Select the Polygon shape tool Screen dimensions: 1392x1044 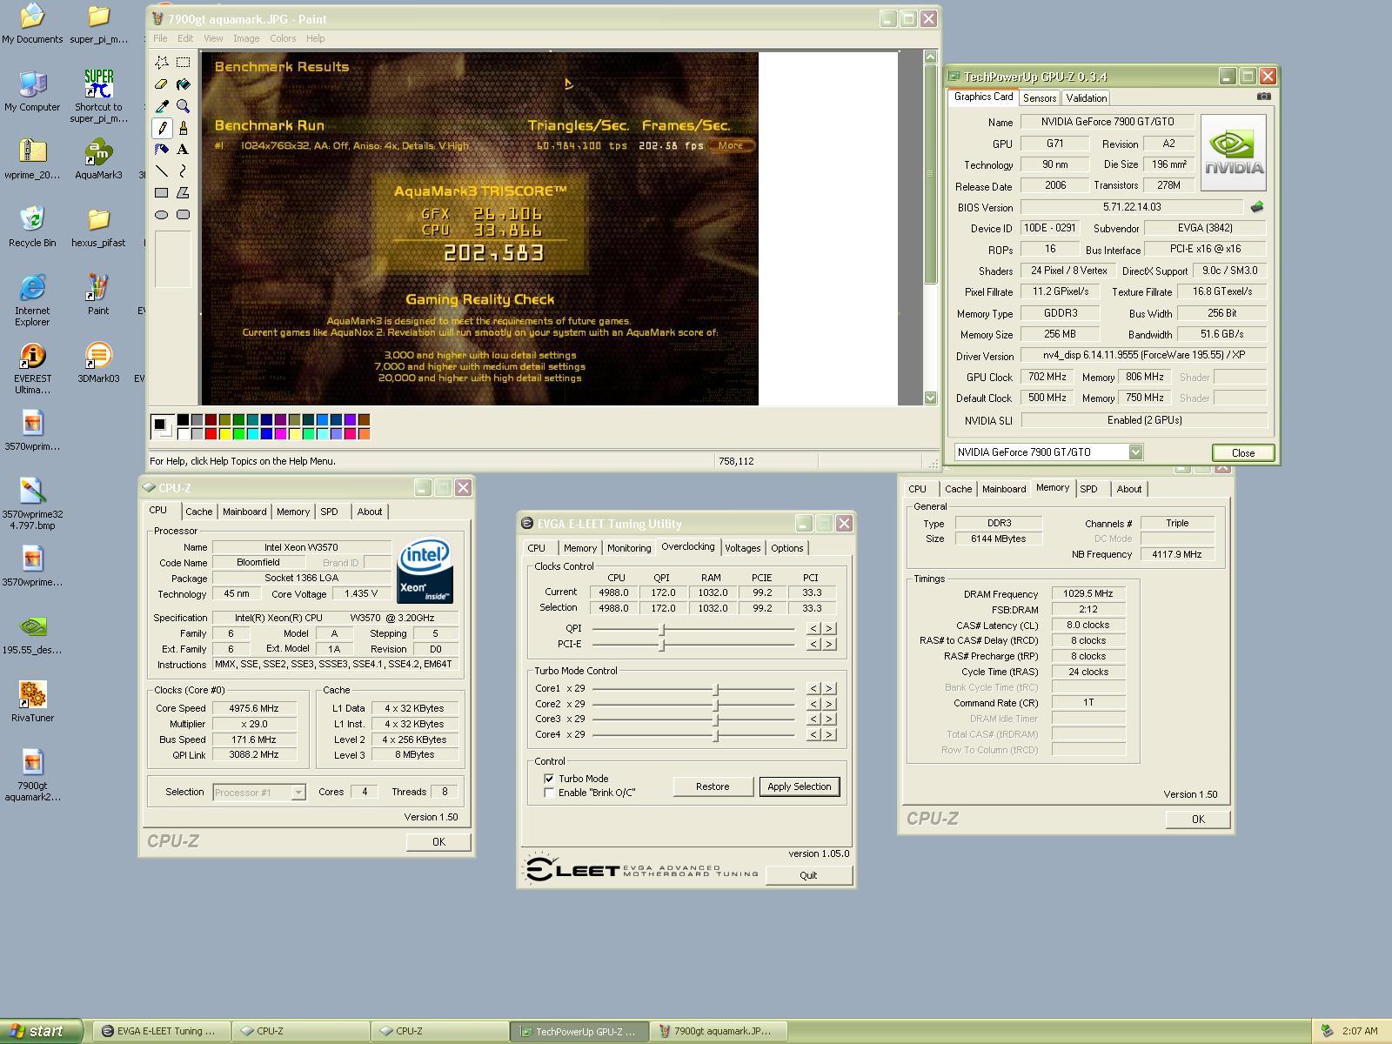point(184,193)
